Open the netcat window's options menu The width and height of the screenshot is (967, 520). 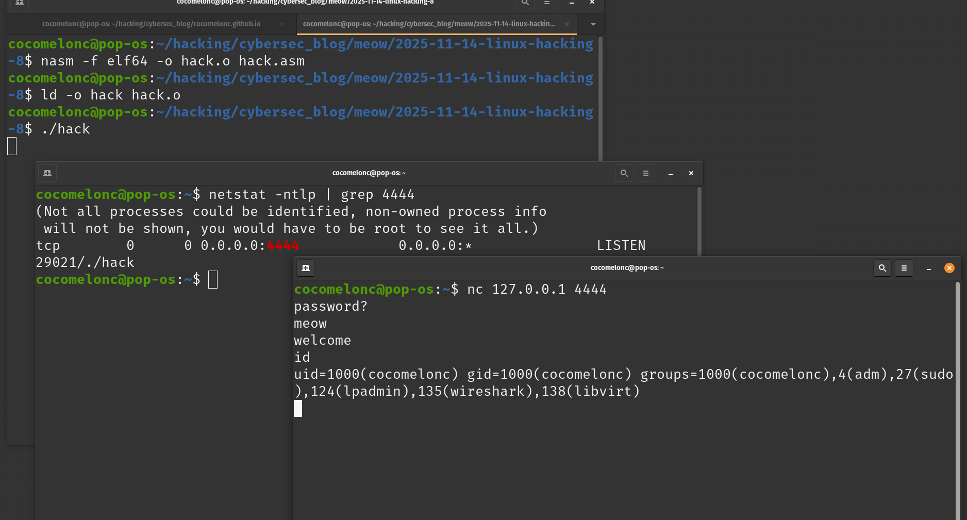[904, 268]
